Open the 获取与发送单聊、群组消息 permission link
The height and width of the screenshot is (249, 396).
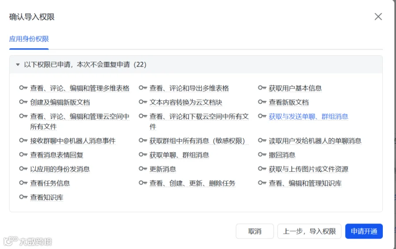point(308,116)
